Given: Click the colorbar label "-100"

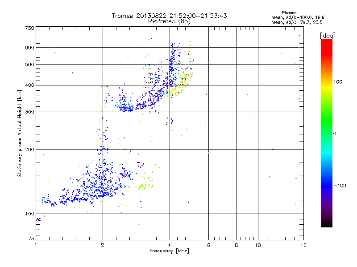Looking at the screenshot, I should pyautogui.click(x=340, y=186).
